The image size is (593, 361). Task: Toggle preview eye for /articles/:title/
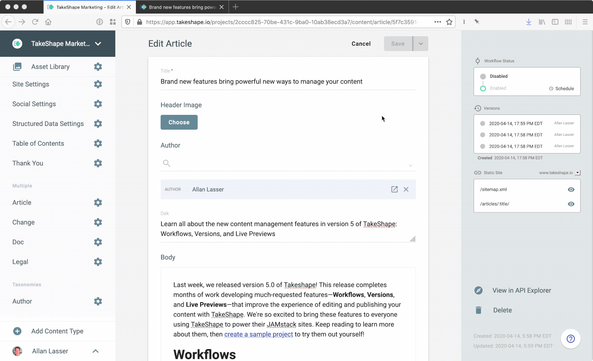[x=571, y=204]
